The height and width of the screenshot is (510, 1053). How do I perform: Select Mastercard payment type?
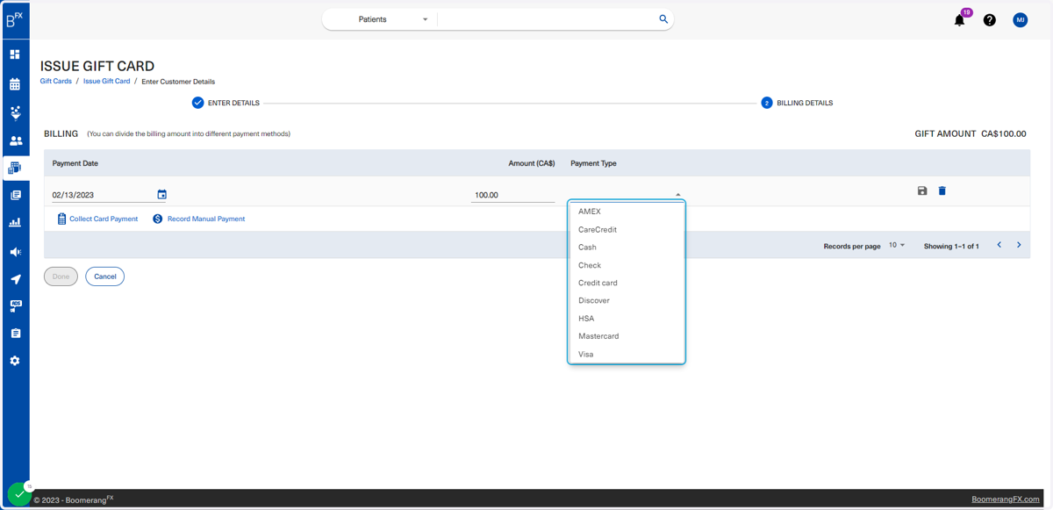pyautogui.click(x=627, y=336)
